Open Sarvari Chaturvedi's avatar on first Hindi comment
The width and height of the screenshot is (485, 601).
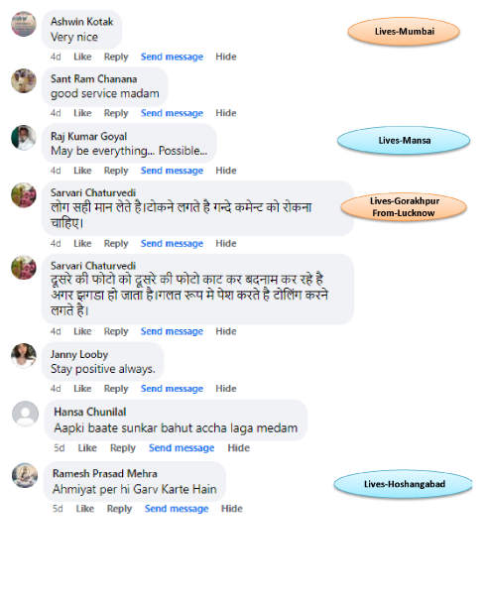tap(24, 195)
